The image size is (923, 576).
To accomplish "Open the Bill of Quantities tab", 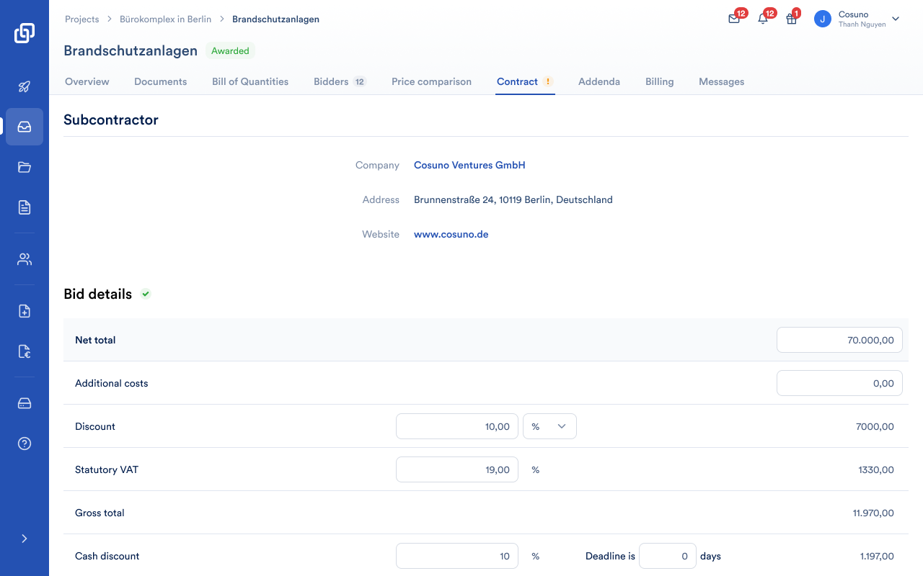I will tap(250, 81).
